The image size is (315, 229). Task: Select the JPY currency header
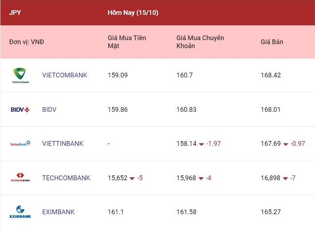point(15,13)
